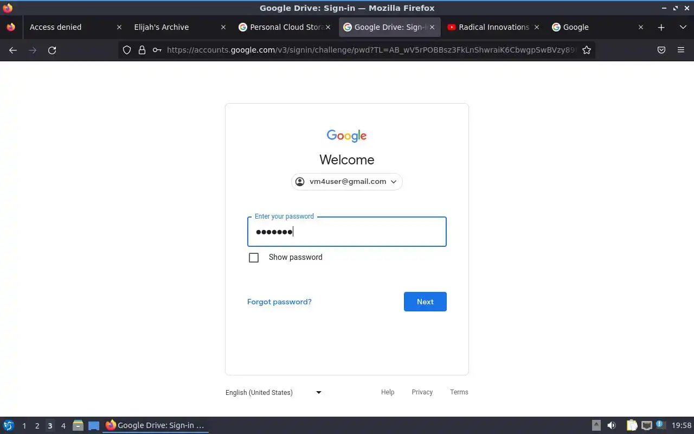694x434 pixels.
Task: Open the vm4user@gmail.com account switcher
Action: tap(347, 182)
